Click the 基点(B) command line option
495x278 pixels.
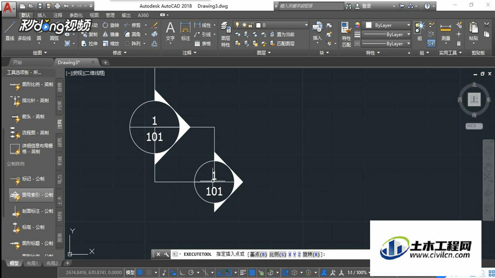[258, 254]
